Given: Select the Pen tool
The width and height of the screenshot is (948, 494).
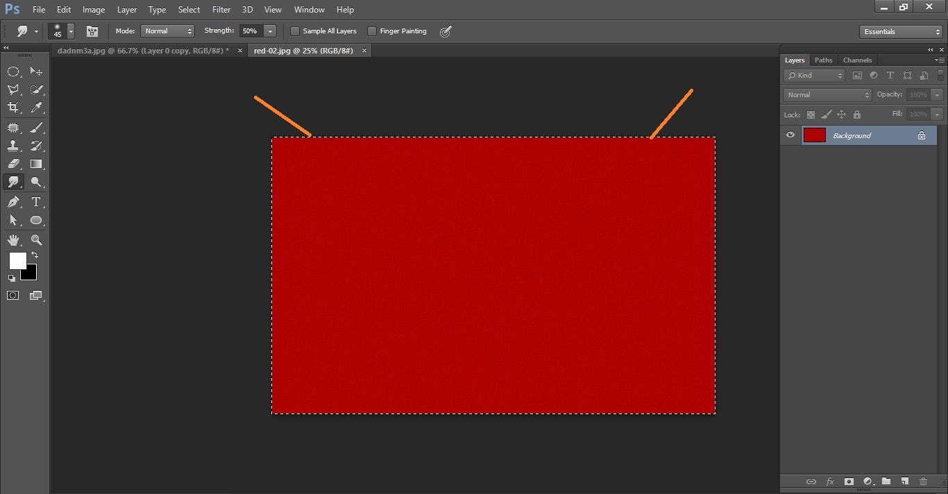Looking at the screenshot, I should pos(13,202).
